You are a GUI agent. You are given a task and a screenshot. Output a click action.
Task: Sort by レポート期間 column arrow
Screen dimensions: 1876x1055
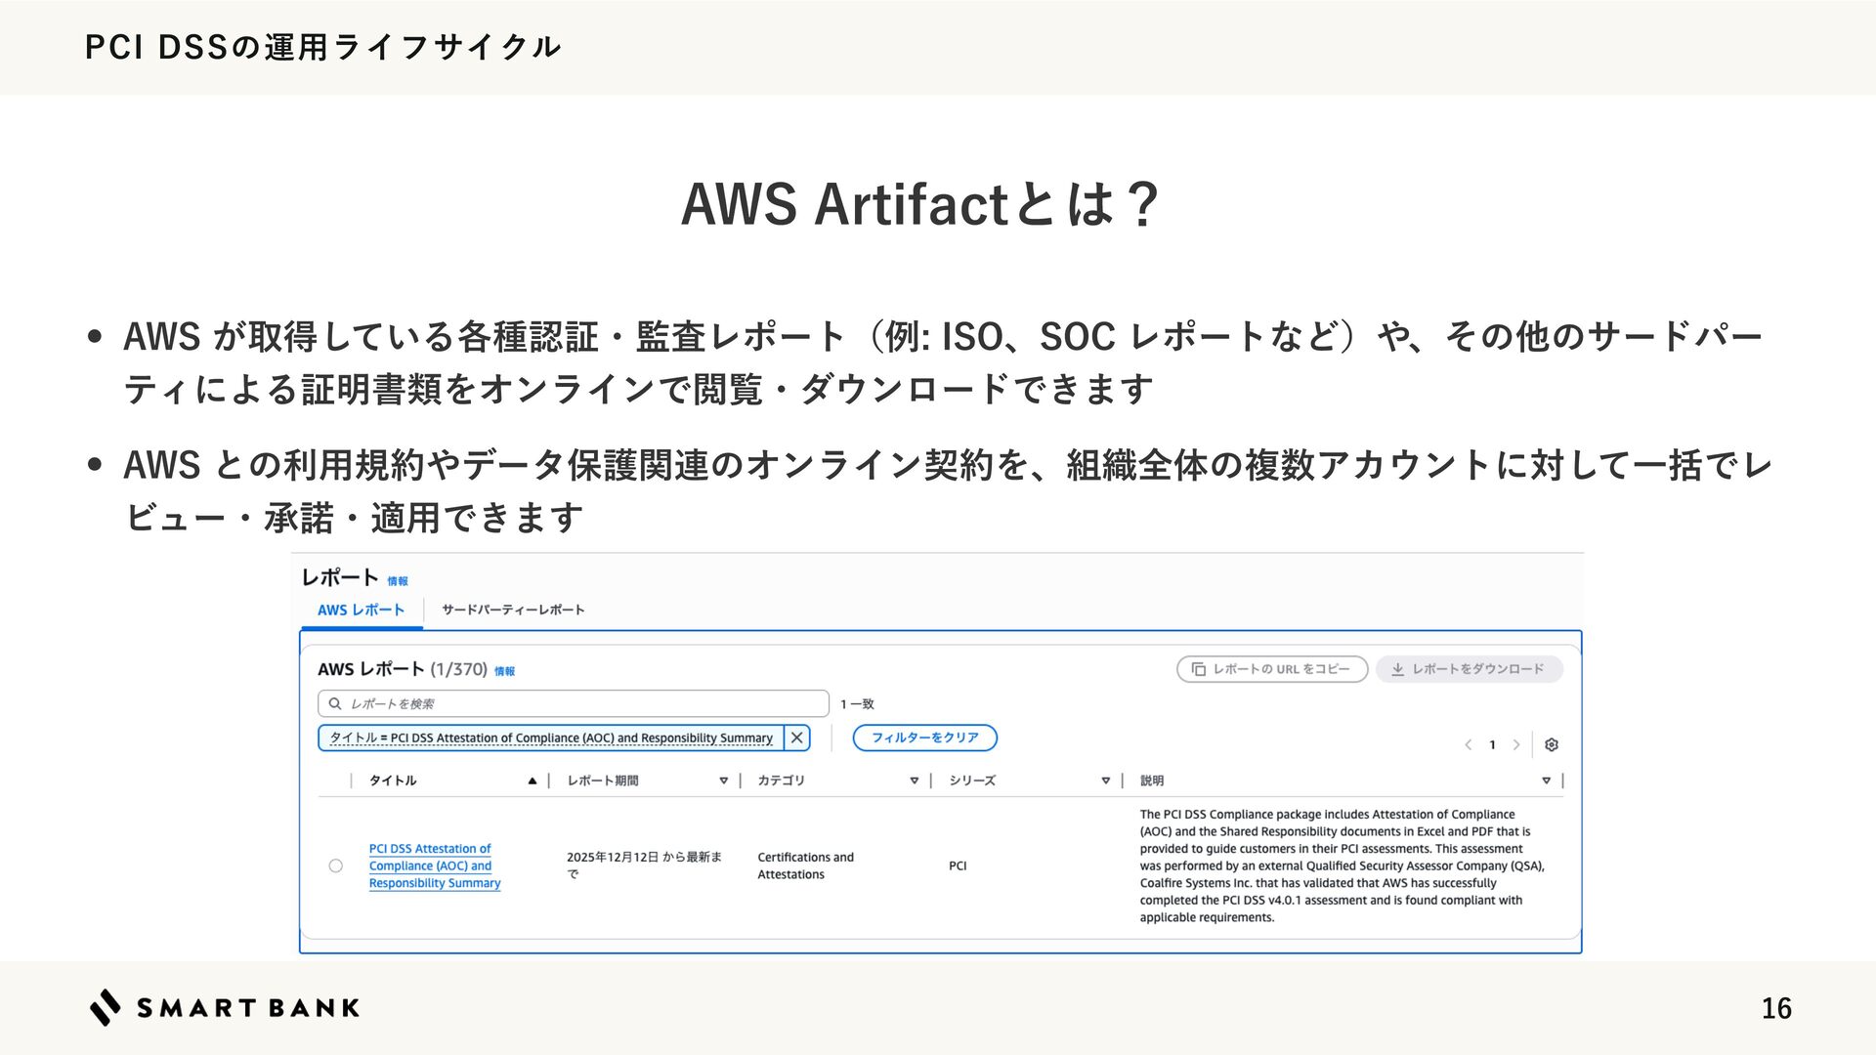coord(724,781)
